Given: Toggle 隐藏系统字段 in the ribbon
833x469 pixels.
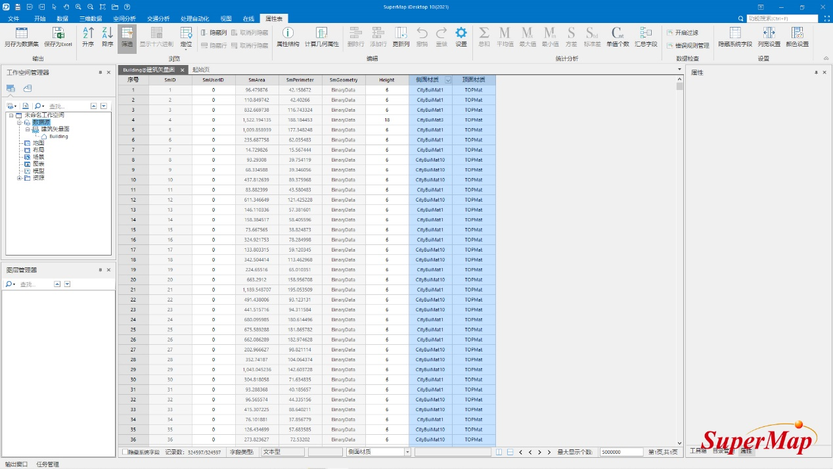Looking at the screenshot, I should pyautogui.click(x=734, y=34).
